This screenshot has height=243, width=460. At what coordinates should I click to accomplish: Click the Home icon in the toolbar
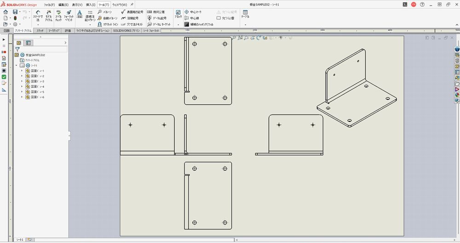click(x=6, y=12)
